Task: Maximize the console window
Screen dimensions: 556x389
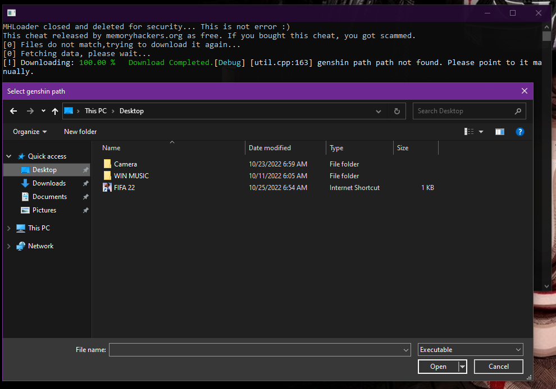Action: pos(513,13)
